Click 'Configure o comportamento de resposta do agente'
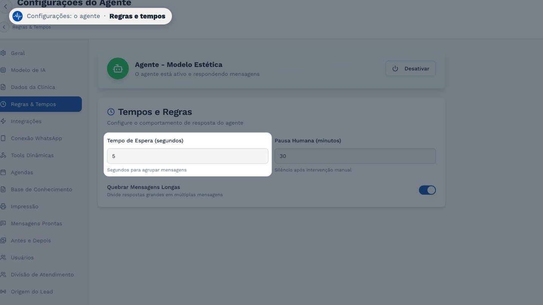 (x=175, y=123)
